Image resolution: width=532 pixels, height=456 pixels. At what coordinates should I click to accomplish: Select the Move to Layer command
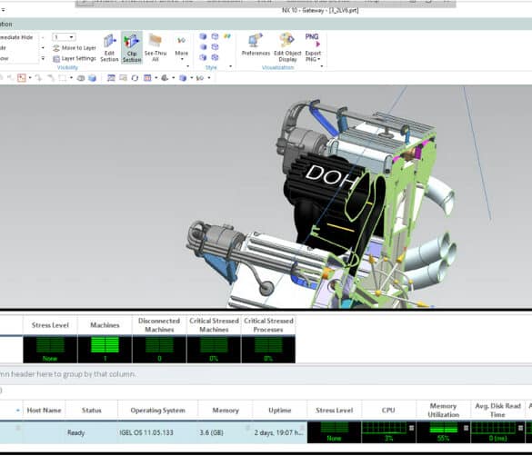75,48
